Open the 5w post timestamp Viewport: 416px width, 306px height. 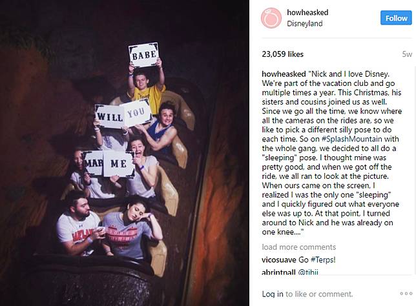pyautogui.click(x=407, y=54)
